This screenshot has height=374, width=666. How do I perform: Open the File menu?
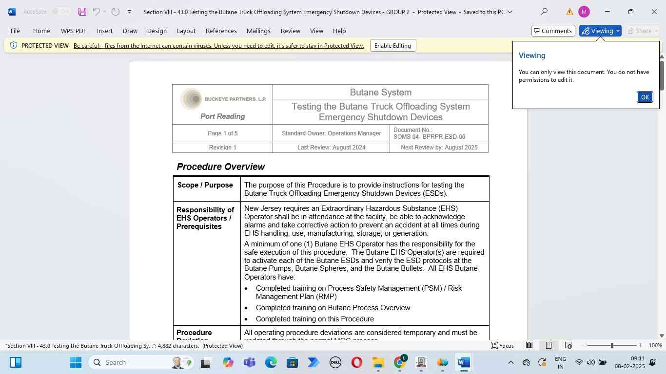click(x=15, y=31)
